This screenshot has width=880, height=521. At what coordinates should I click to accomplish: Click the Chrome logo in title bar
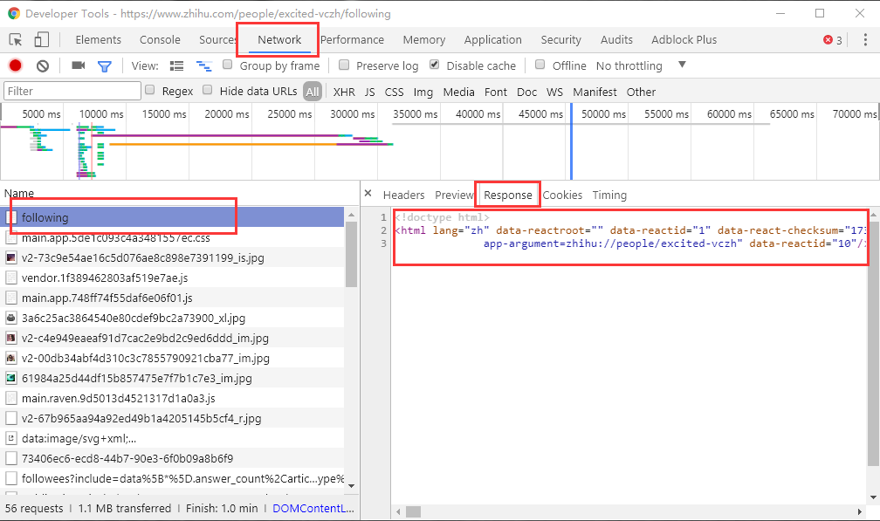tap(13, 13)
